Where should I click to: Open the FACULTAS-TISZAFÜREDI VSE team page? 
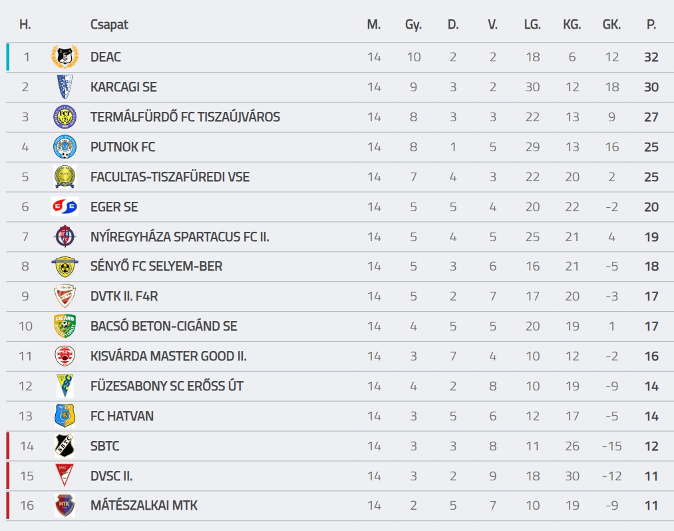coord(170,177)
